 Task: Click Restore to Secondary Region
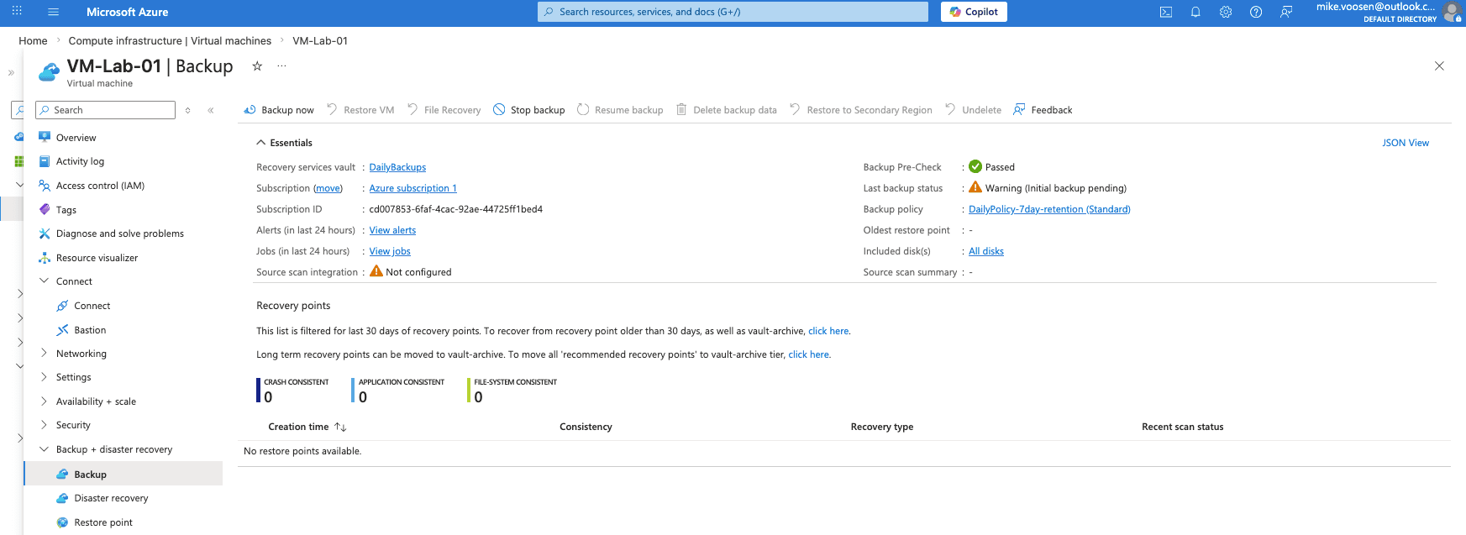coord(861,110)
